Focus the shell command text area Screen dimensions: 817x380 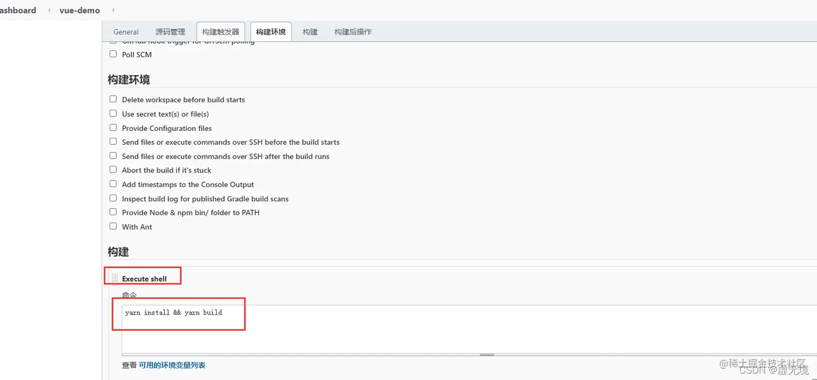pos(469,329)
